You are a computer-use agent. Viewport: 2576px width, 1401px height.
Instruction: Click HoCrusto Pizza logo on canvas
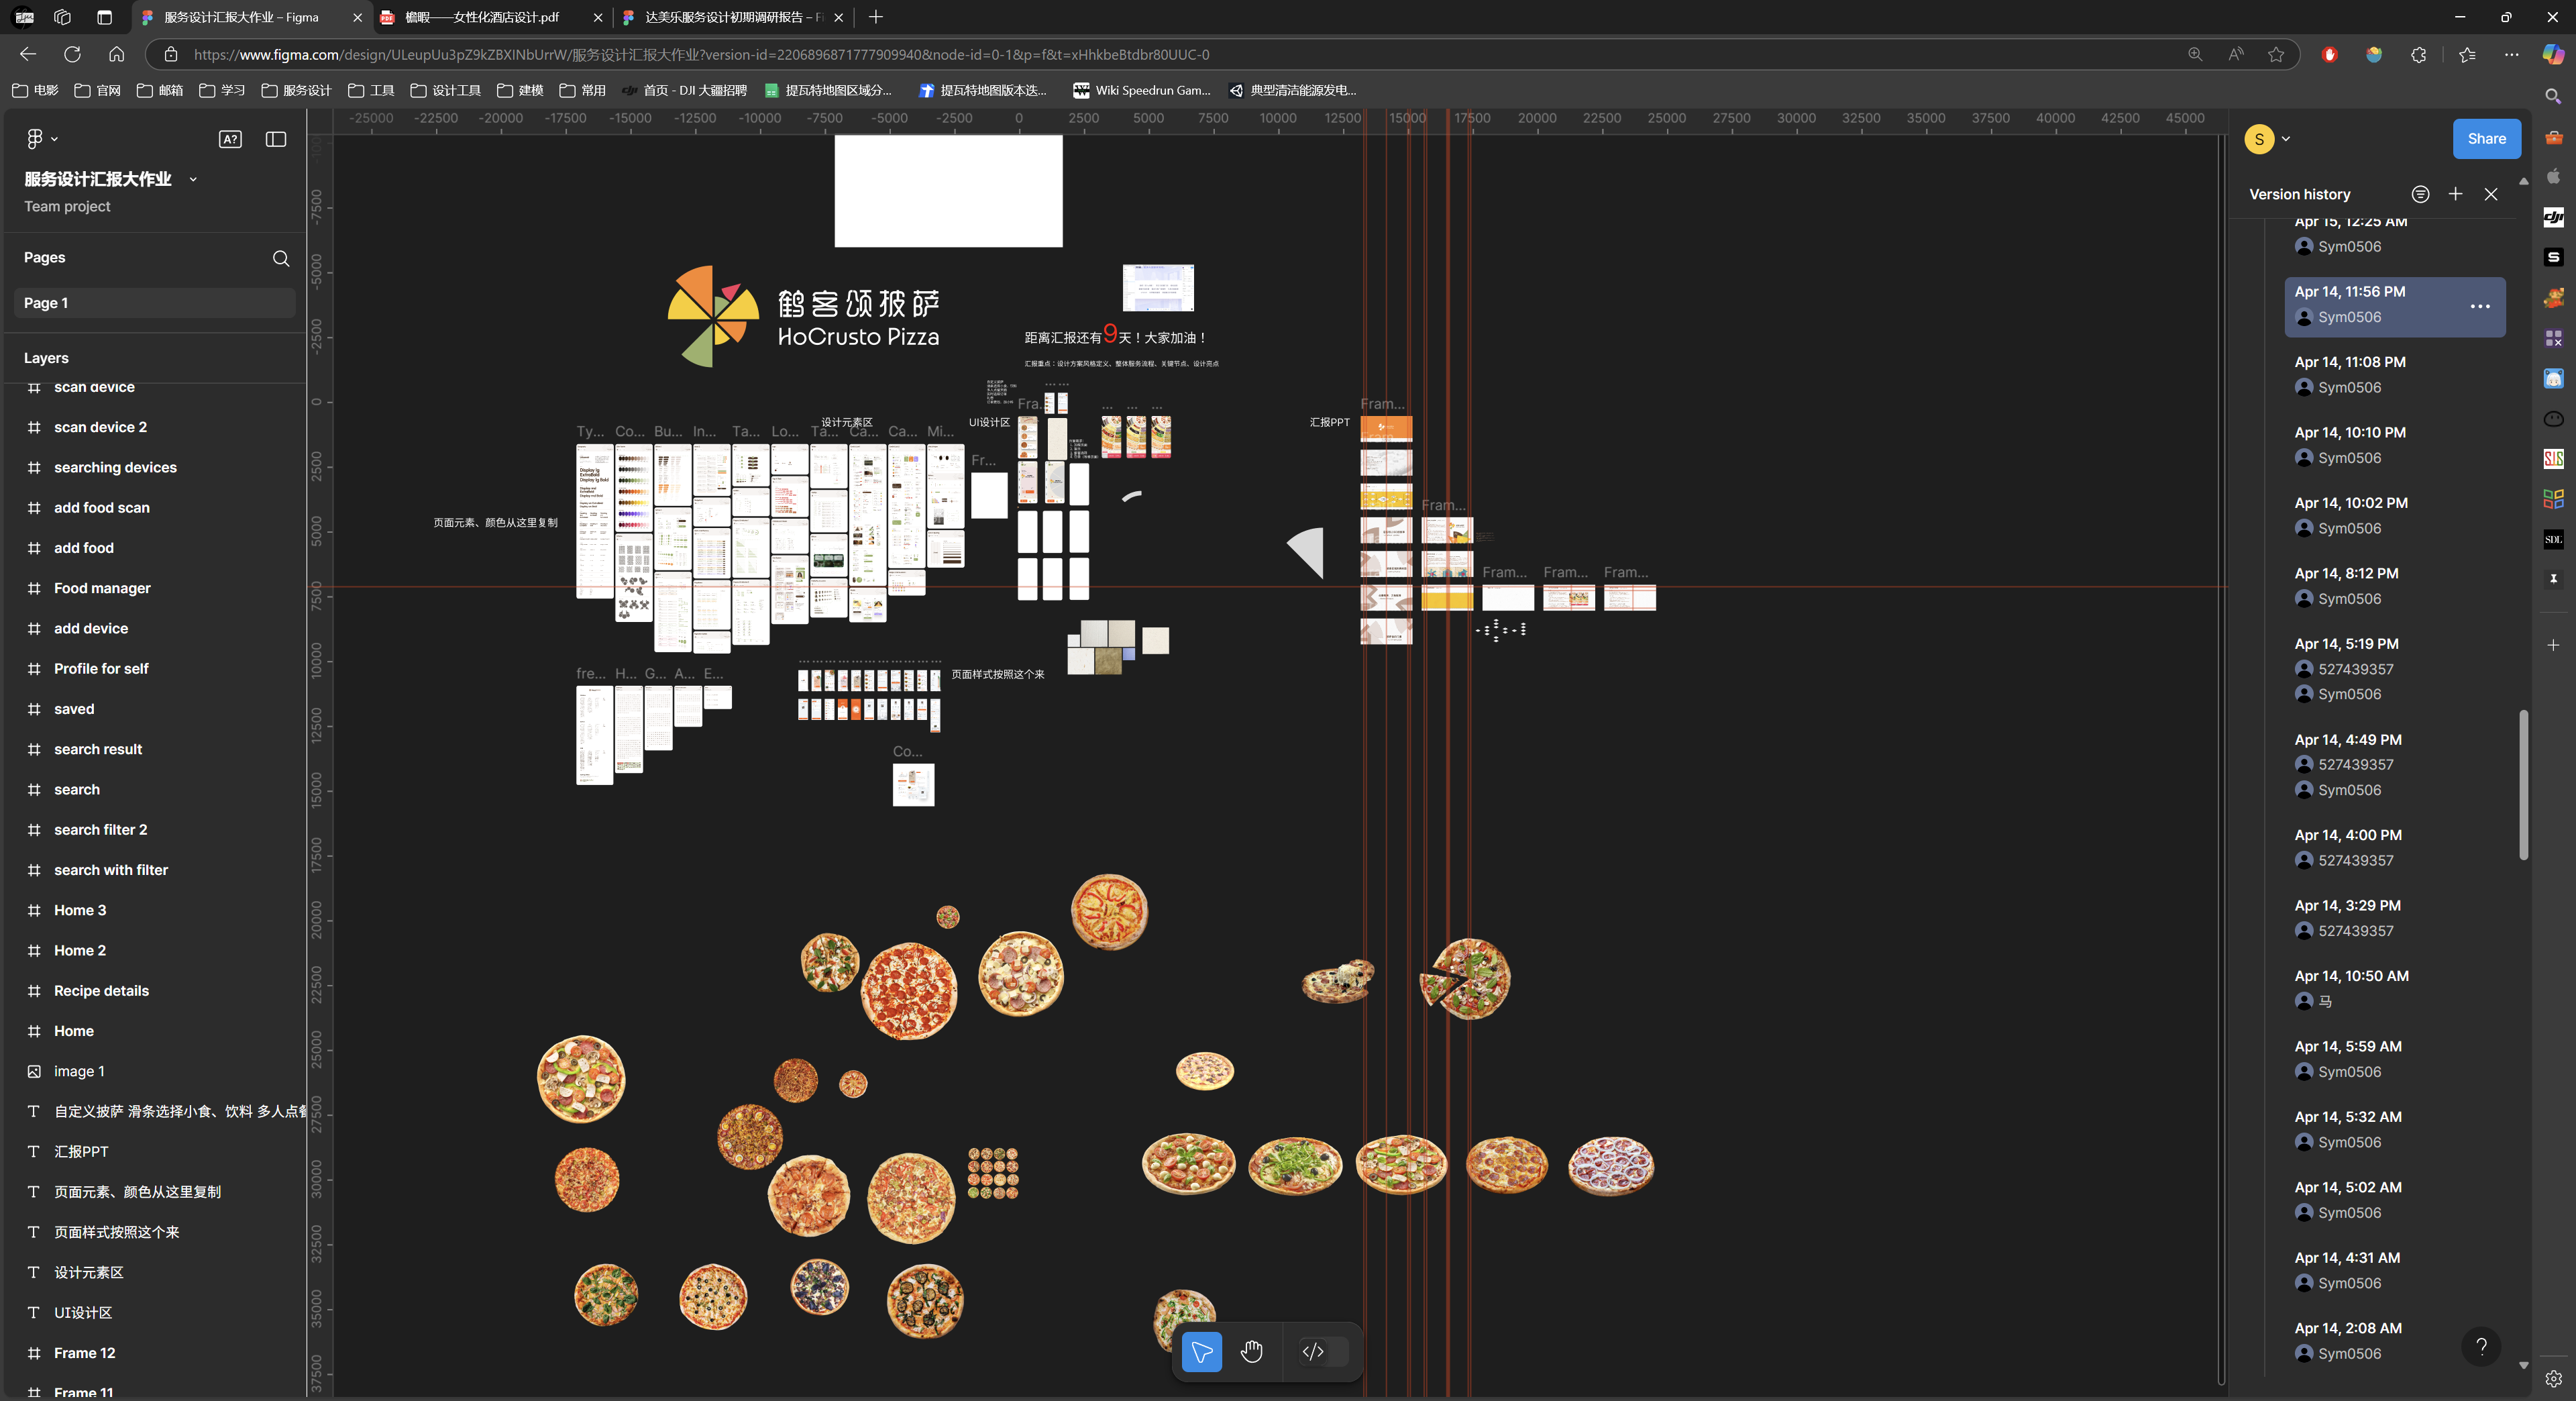point(804,316)
